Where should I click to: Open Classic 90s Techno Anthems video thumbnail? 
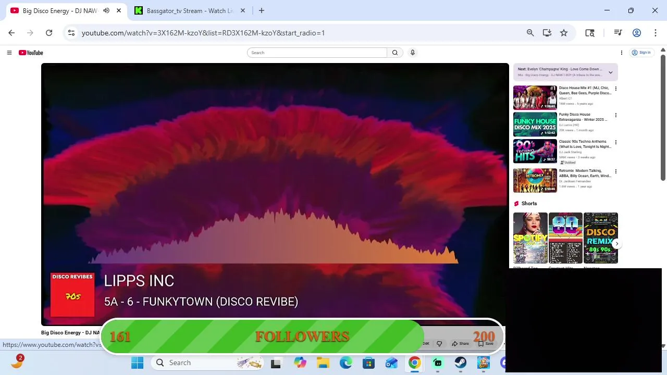click(535, 151)
